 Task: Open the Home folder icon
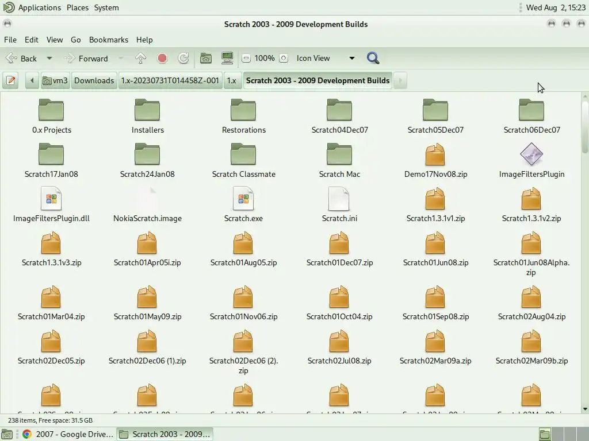tap(205, 58)
